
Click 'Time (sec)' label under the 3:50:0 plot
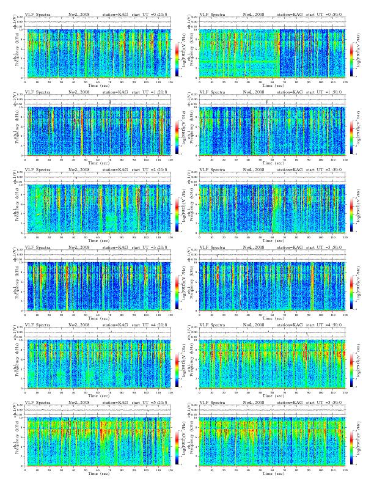click(273, 318)
